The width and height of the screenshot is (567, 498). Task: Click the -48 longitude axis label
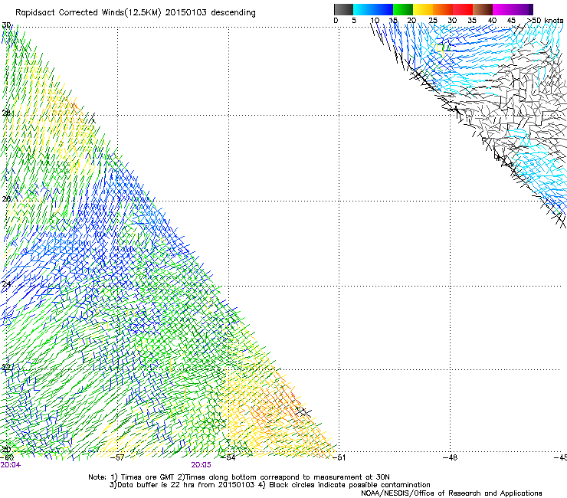pos(450,457)
